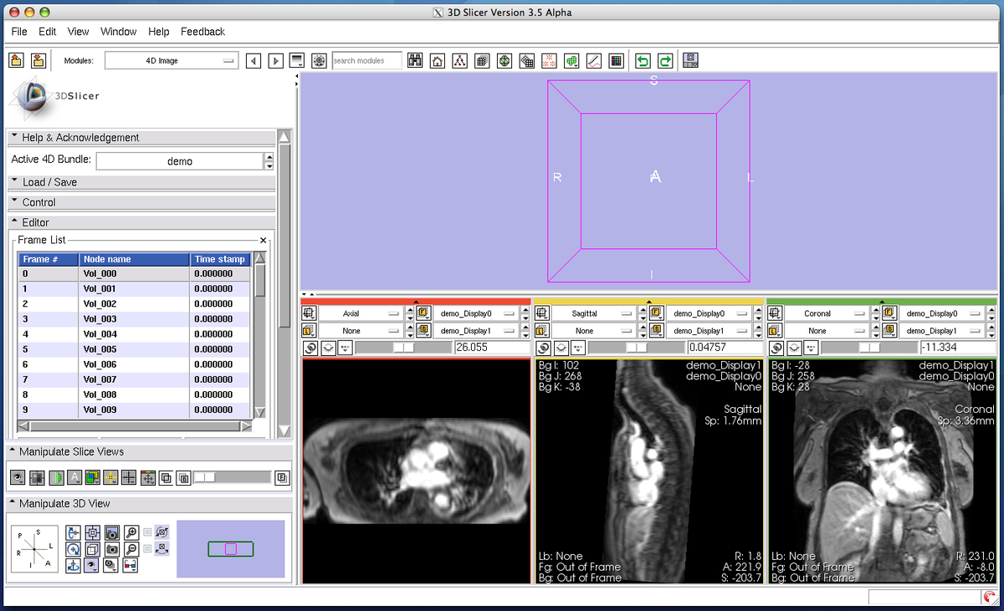Open the 4D Image modules dropdown
1004x611 pixels.
pos(171,60)
